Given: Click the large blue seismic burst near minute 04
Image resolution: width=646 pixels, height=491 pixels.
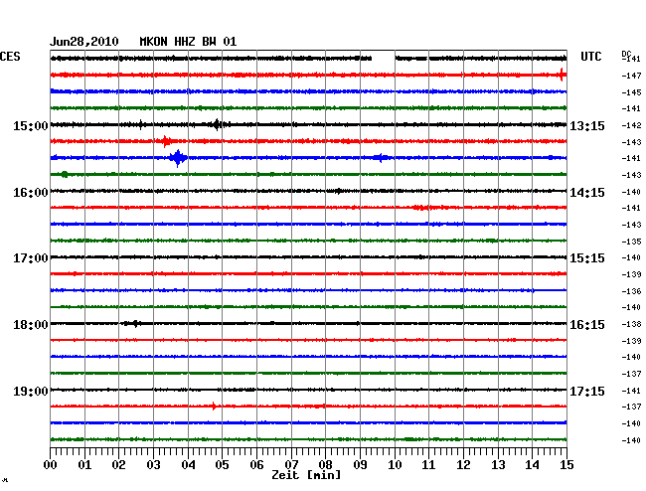Looking at the screenshot, I should 178,158.
